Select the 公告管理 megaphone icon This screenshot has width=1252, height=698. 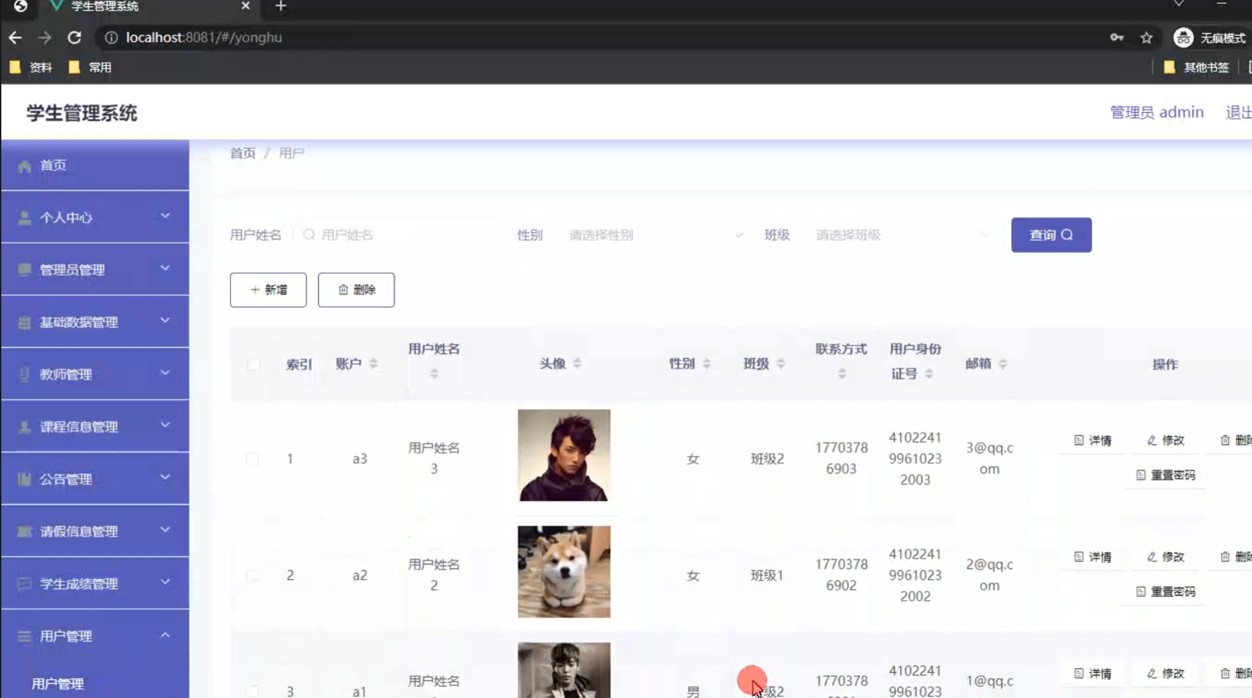coord(24,479)
